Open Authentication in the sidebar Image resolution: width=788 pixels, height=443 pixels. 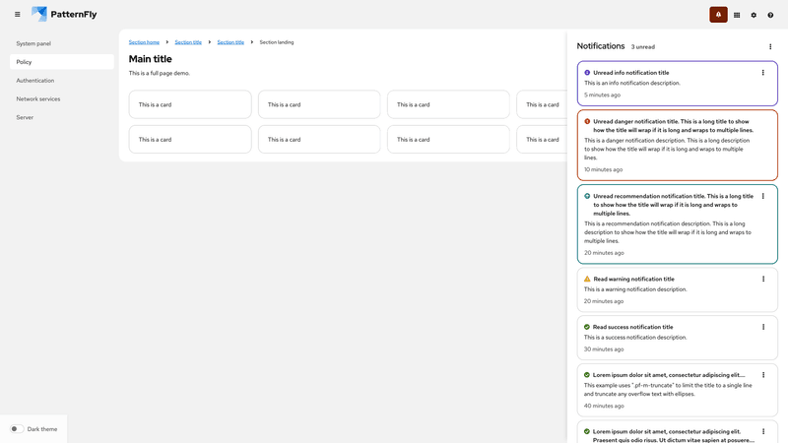(35, 81)
